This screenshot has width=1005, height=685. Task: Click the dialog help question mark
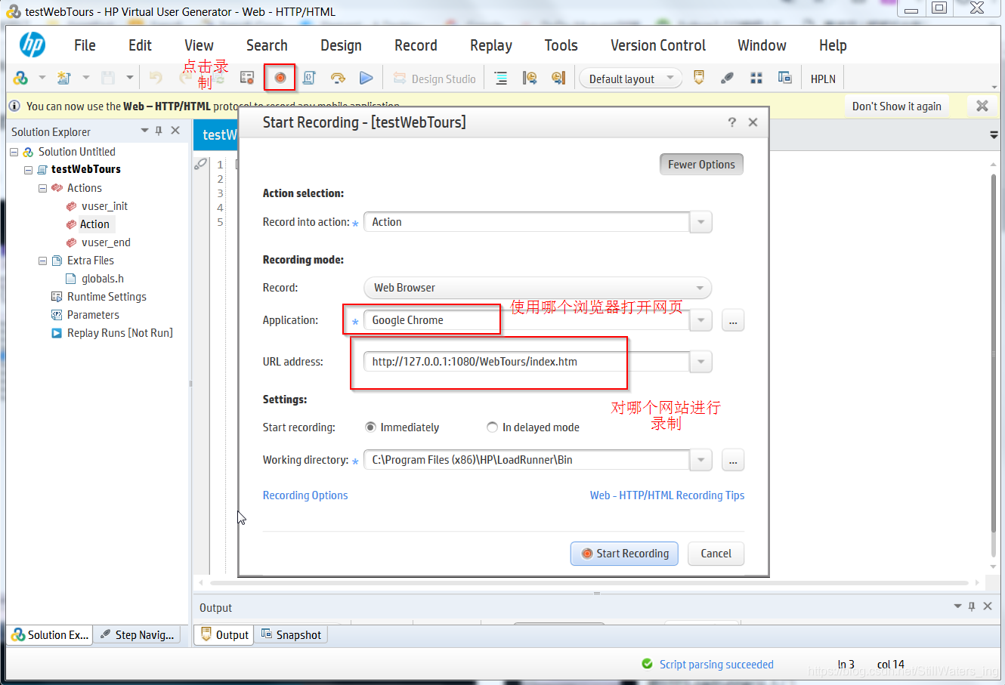click(731, 122)
